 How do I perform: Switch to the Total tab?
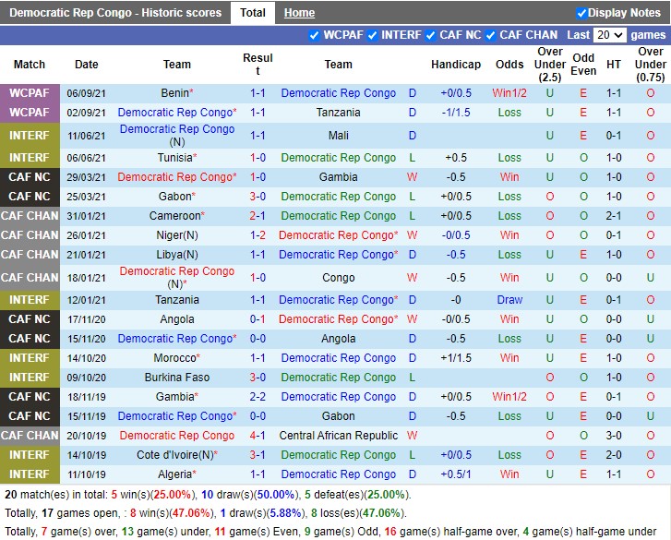[253, 13]
